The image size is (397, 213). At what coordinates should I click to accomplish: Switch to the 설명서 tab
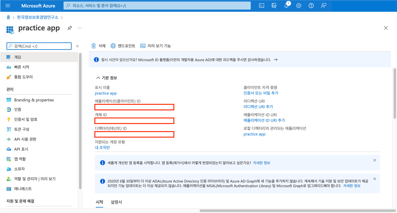(116, 202)
